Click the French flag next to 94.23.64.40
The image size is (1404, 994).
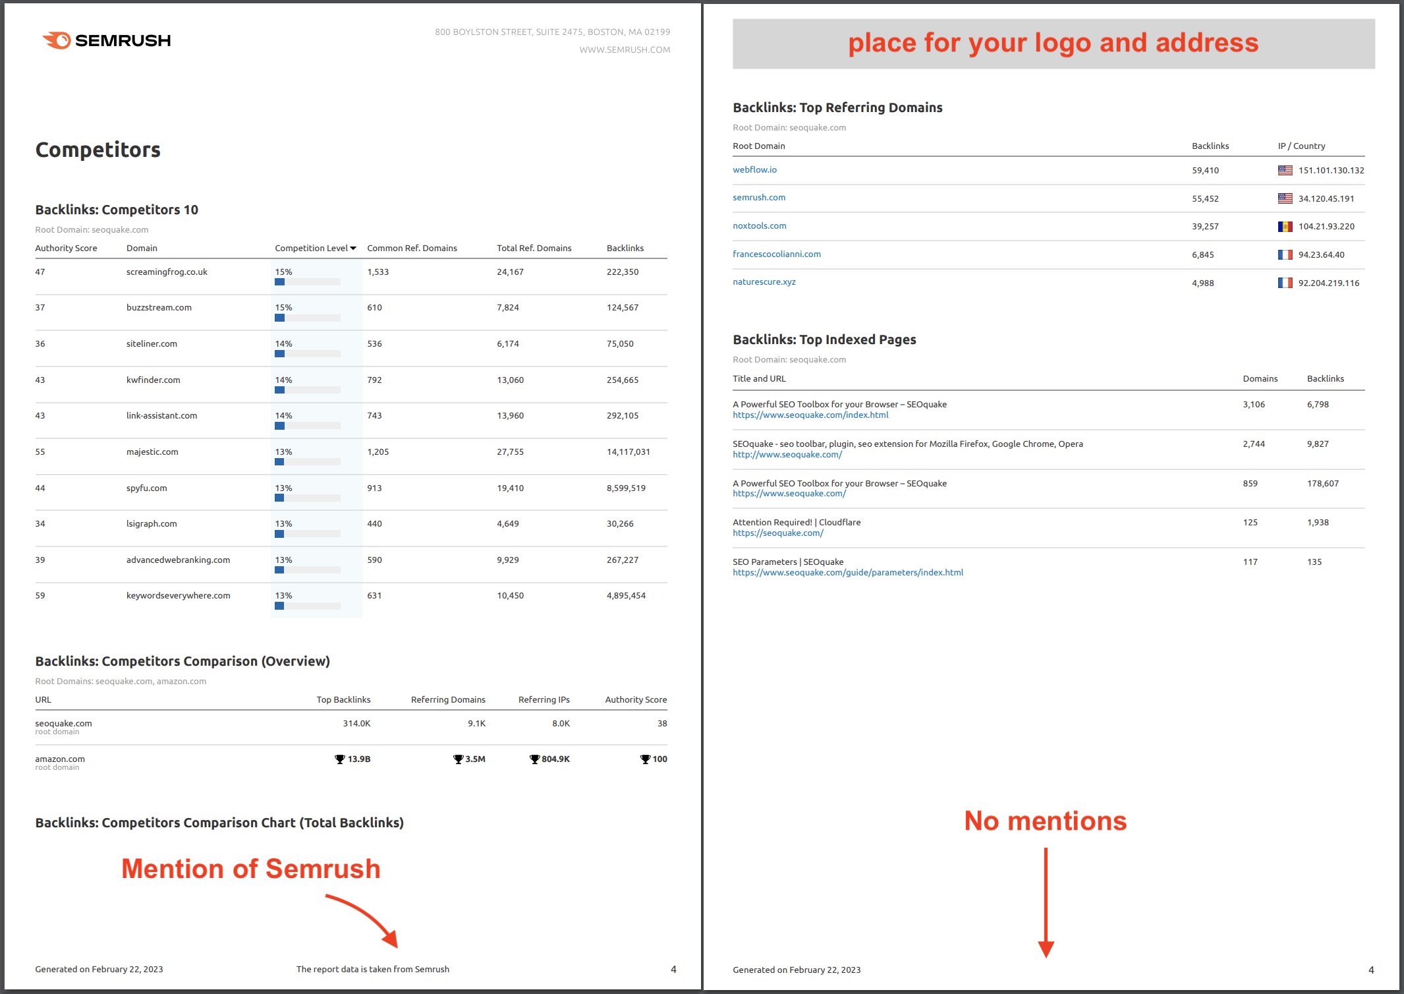tap(1285, 254)
